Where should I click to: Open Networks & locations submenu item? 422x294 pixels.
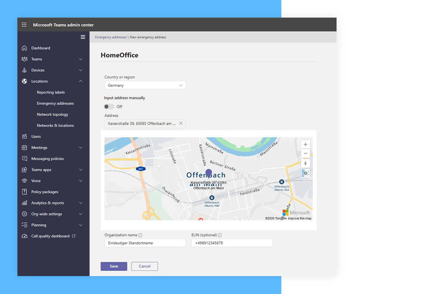55,125
